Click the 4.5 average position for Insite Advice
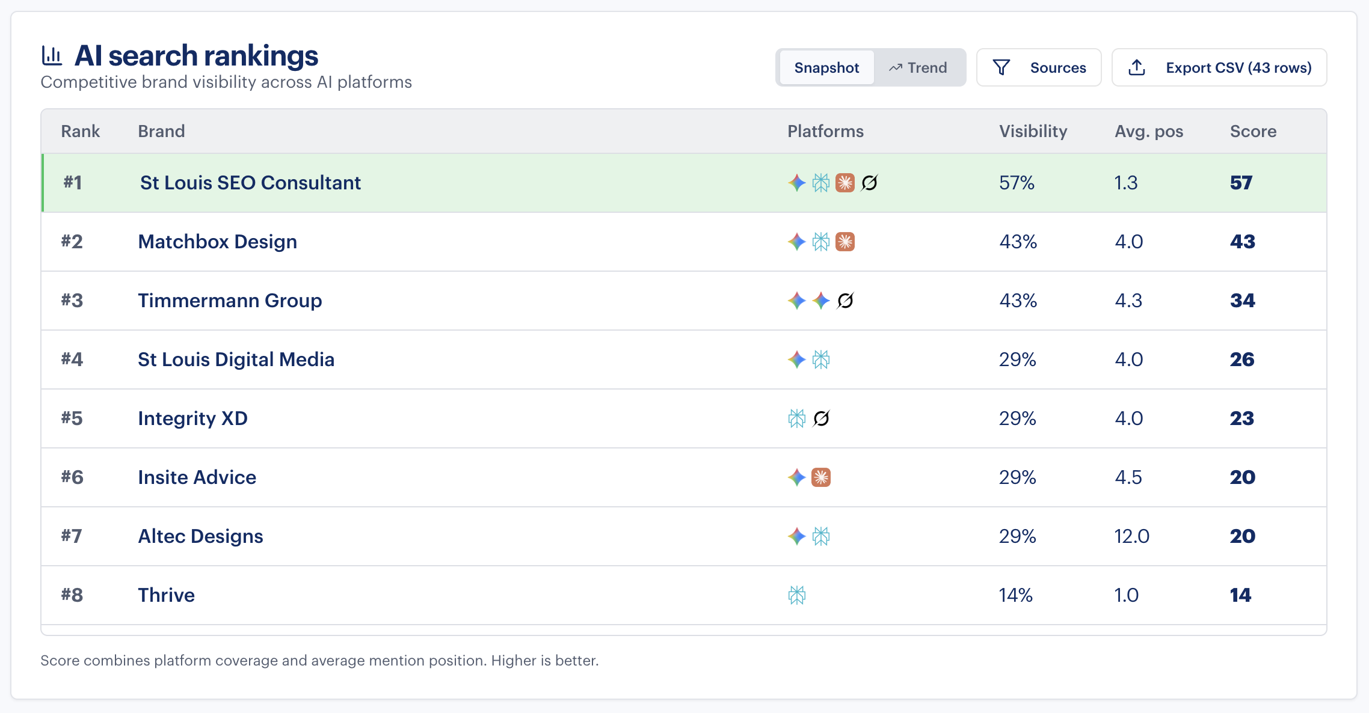Viewport: 1369px width, 713px height. (x=1128, y=477)
